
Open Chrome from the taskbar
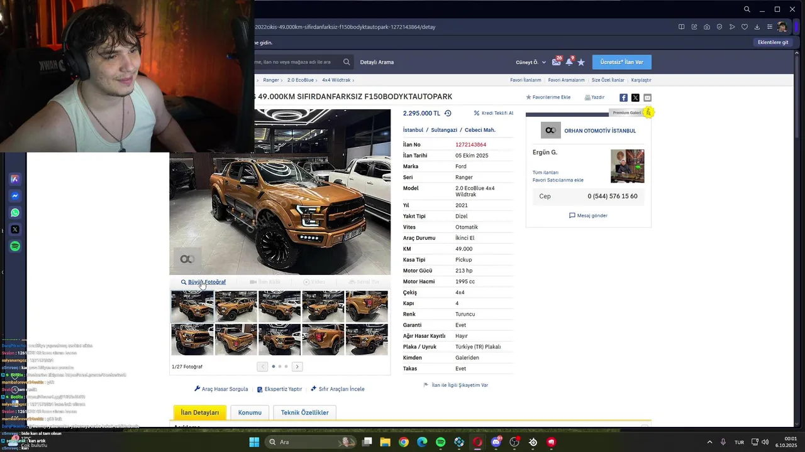404,442
